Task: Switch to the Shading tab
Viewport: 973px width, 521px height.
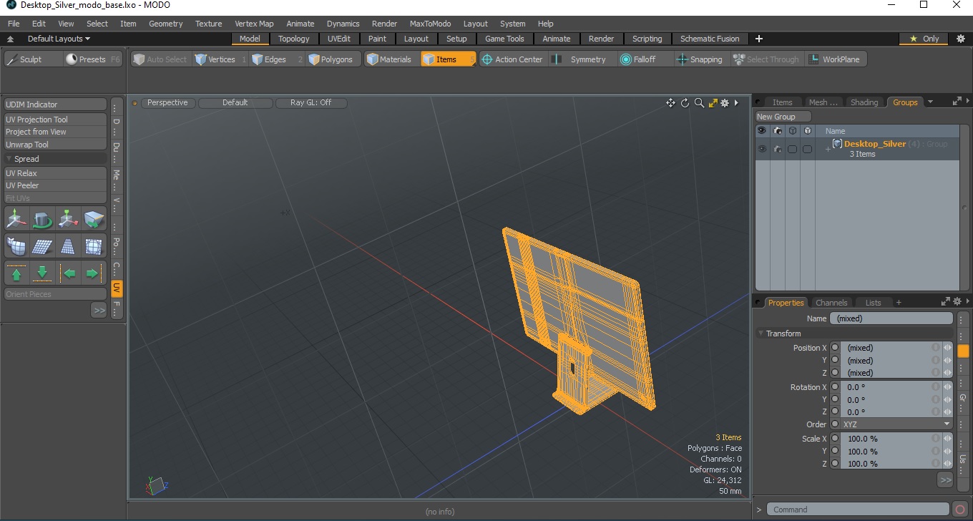Action: (864, 102)
